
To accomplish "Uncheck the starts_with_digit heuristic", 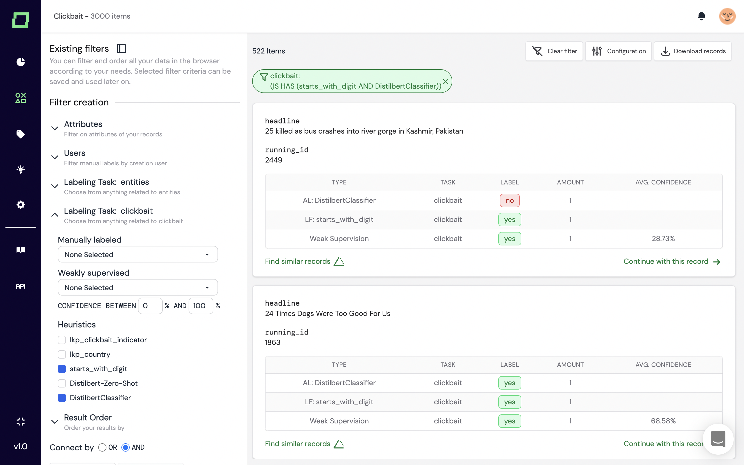I will [x=62, y=369].
